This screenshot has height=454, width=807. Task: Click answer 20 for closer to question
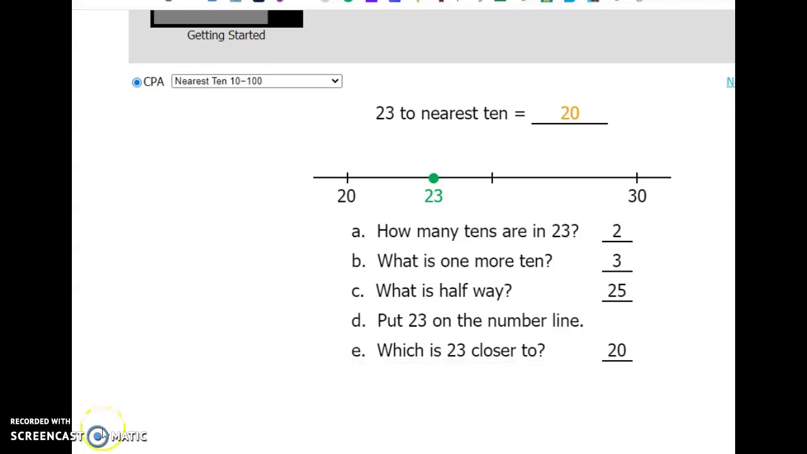617,351
